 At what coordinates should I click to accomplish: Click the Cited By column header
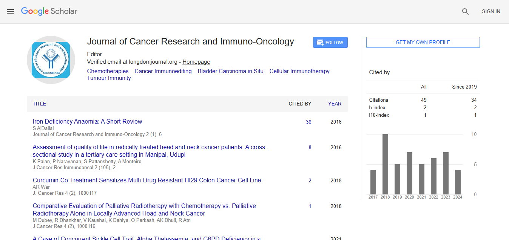tap(300, 104)
